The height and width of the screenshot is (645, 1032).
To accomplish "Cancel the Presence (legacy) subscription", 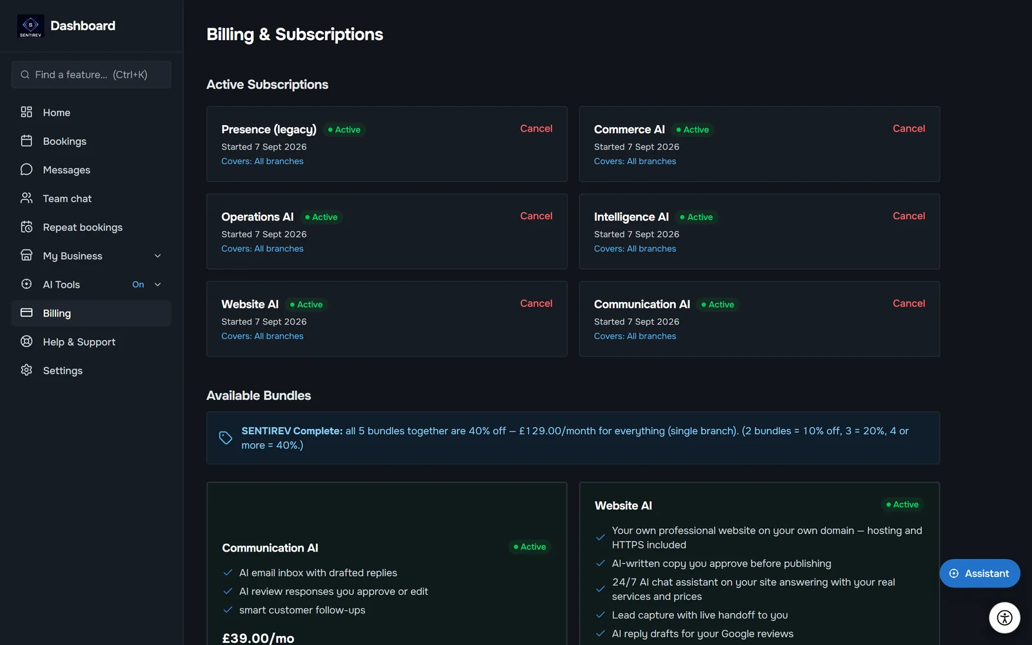I will (x=536, y=128).
